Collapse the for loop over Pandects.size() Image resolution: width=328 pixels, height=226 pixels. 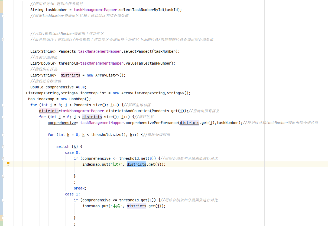pyautogui.click(x=3, y=105)
